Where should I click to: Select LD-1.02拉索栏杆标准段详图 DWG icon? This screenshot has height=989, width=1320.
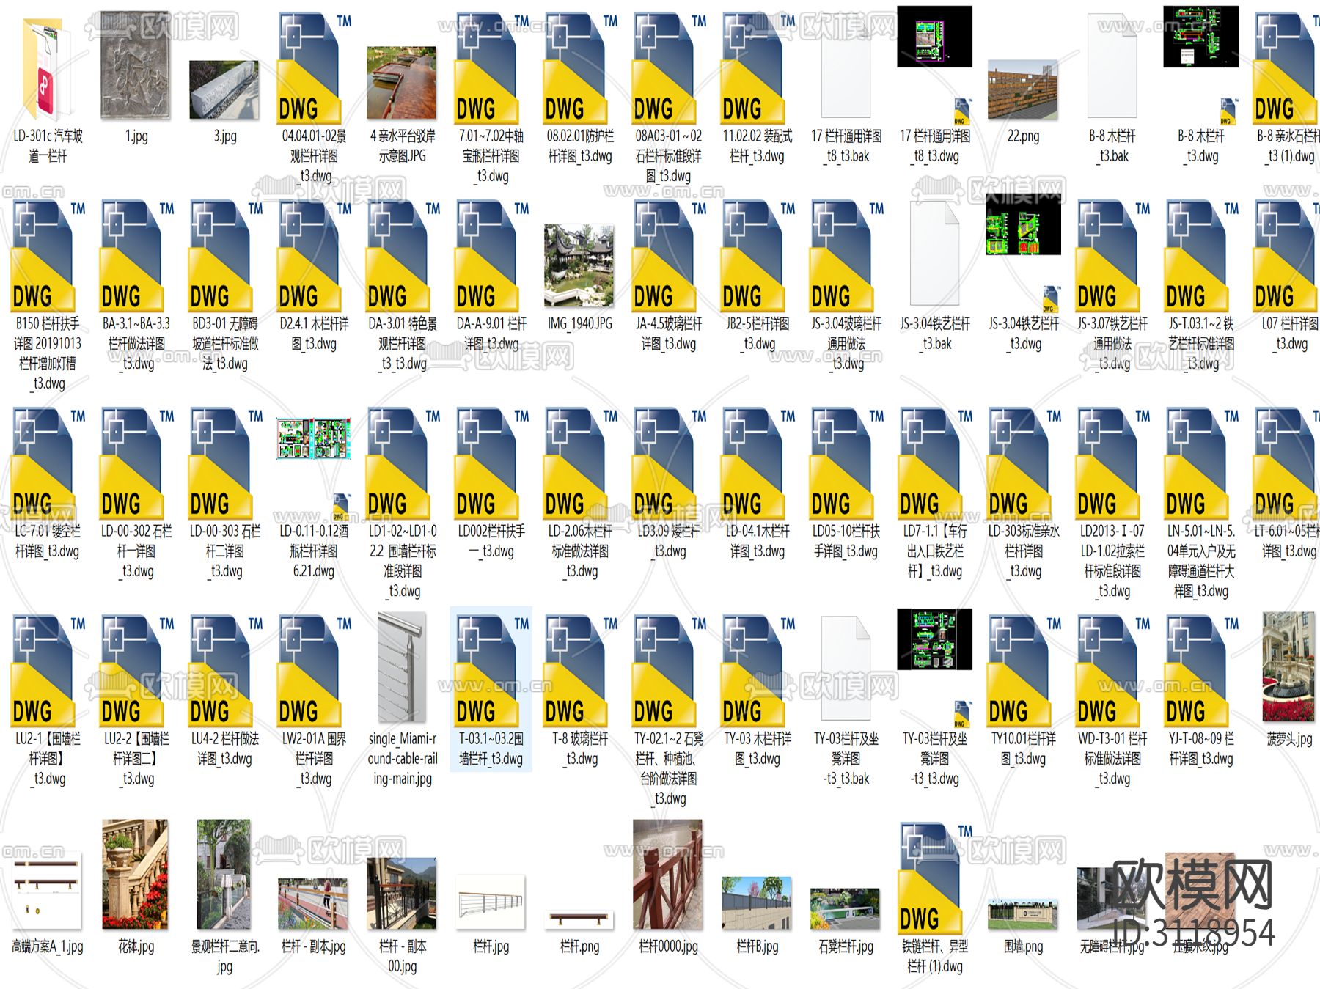pyautogui.click(x=1107, y=462)
